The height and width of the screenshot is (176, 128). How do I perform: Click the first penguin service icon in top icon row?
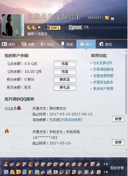click(6, 164)
